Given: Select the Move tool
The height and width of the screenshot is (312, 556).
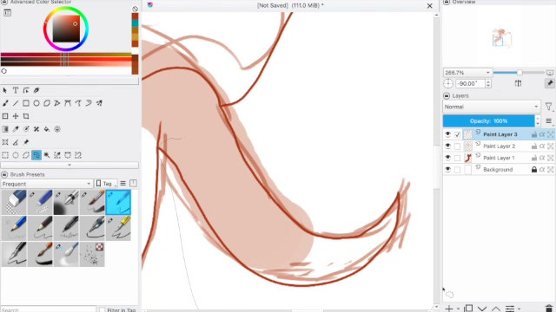Looking at the screenshot, I should [x=16, y=116].
